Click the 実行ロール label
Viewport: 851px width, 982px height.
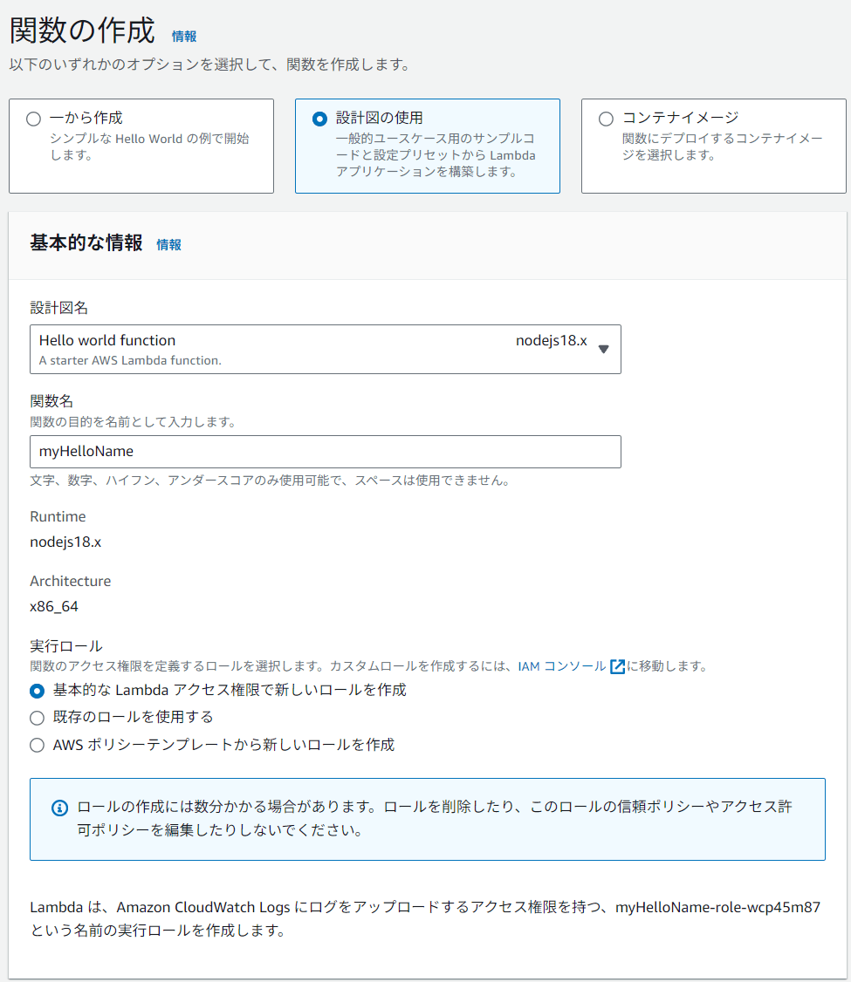(x=66, y=646)
